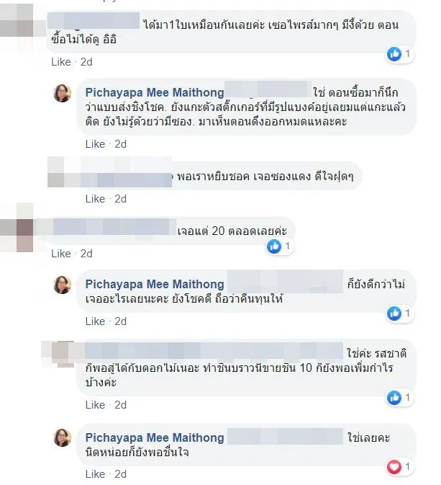Like the comment 'เจอแต่ 20 ตลอดเลยค่ะ'
The width and height of the screenshot is (441, 485).
tap(61, 254)
